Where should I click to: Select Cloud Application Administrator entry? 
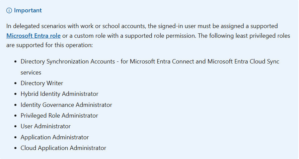click(x=63, y=148)
